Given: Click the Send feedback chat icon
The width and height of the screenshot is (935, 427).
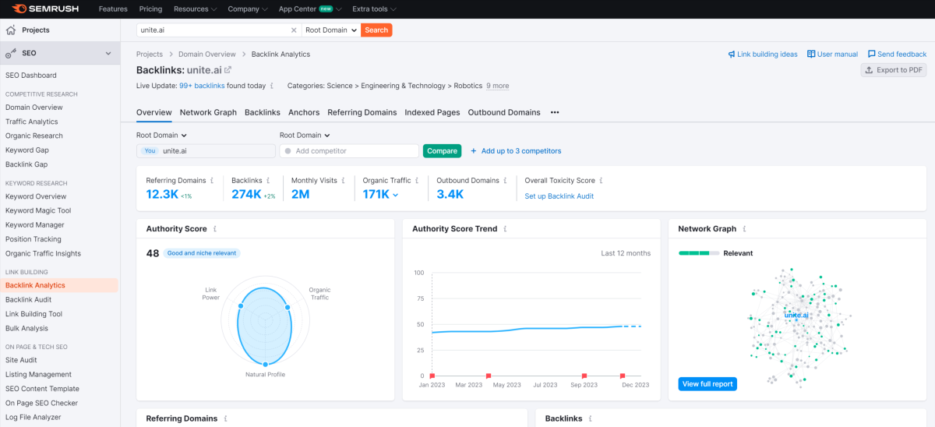Looking at the screenshot, I should point(871,55).
